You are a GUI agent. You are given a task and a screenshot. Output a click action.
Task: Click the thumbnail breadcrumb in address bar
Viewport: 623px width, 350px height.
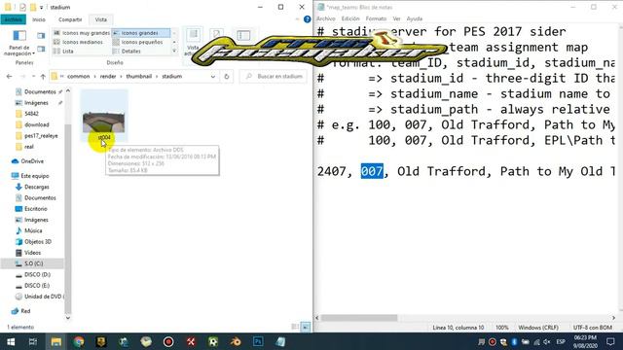(138, 76)
